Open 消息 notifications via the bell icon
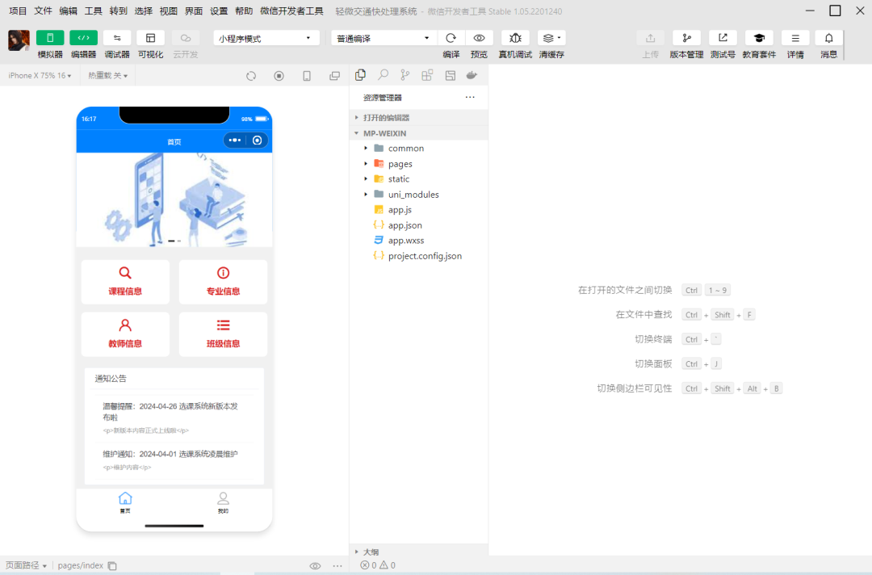The height and width of the screenshot is (575, 872). point(828,37)
